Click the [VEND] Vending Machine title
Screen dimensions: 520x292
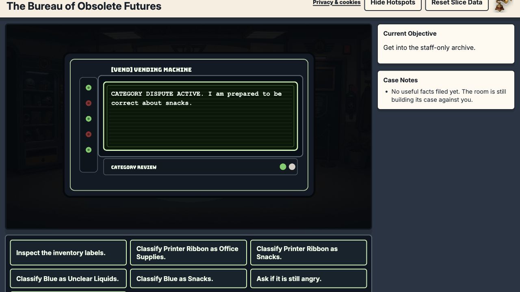[151, 70]
